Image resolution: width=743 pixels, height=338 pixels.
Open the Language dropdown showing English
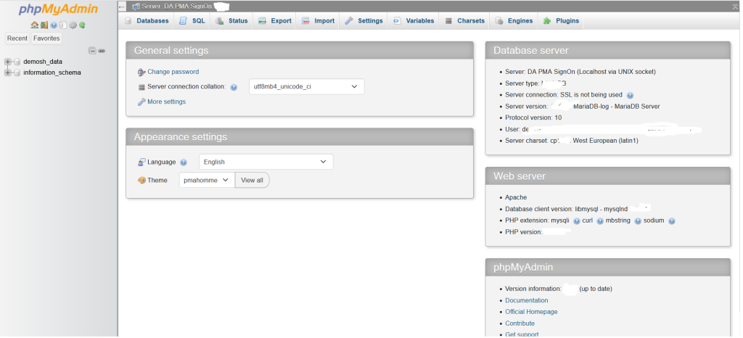266,162
